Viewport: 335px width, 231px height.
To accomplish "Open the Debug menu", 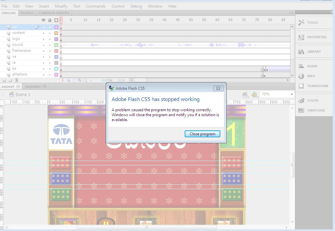I will (136, 6).
